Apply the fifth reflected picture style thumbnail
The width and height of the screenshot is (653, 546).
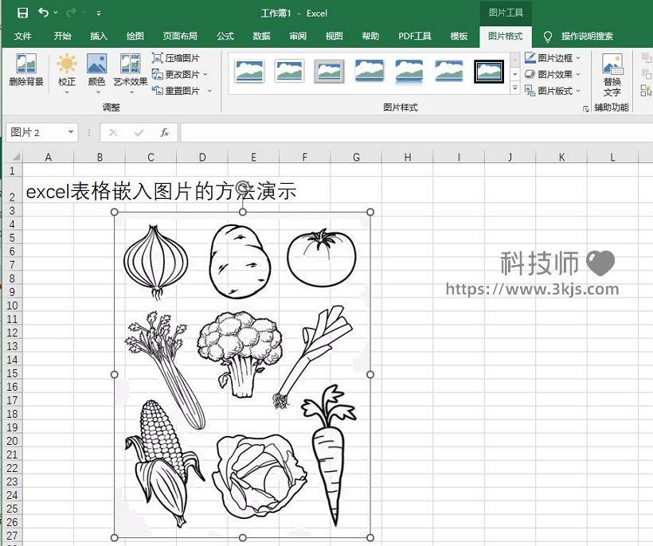(409, 71)
